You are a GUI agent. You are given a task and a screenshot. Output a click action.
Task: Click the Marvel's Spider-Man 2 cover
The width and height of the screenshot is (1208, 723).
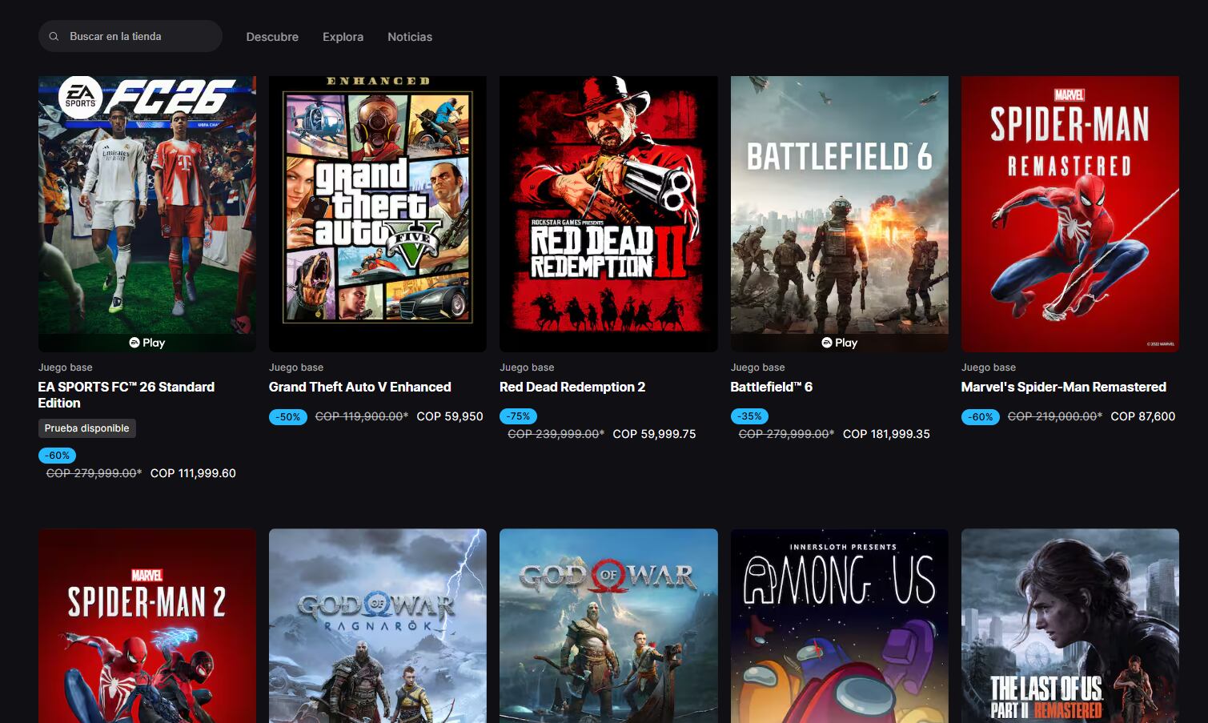146,625
